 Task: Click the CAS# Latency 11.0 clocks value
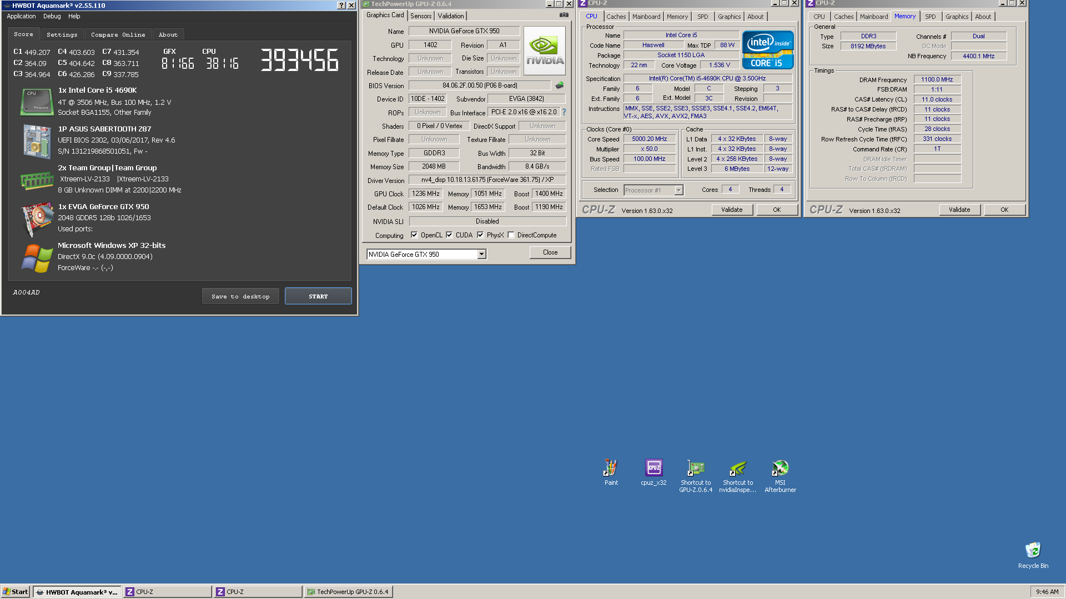click(x=937, y=100)
